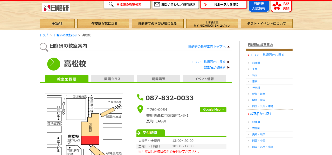Click the red chevron in Nポータル button

pos(205,5)
